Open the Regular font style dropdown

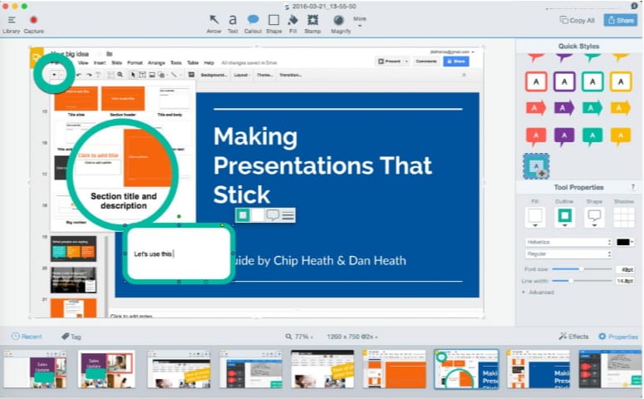tap(569, 254)
